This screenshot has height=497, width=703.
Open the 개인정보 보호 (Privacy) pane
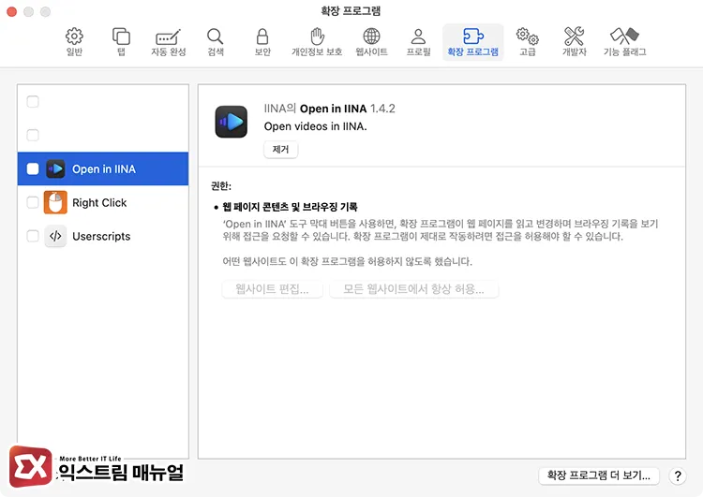click(x=317, y=42)
